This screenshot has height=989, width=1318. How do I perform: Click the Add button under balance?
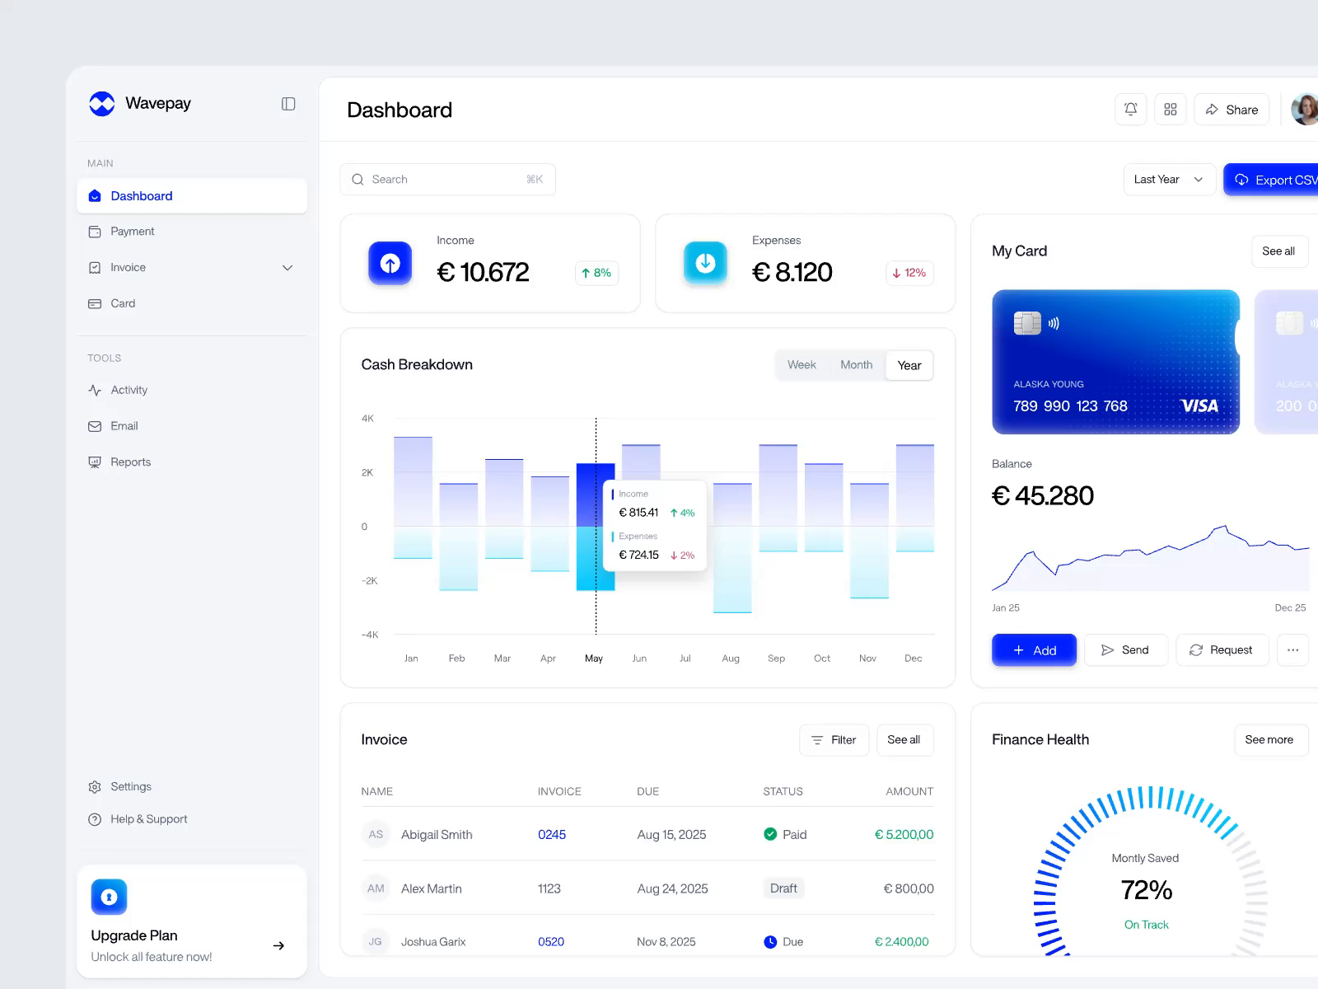1034,650
